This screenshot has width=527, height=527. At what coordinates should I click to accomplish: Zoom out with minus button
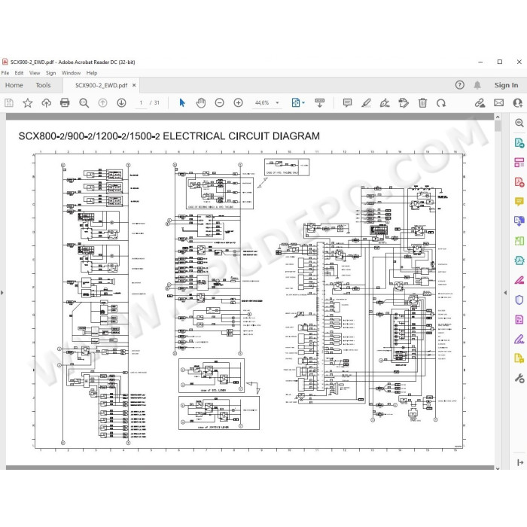coord(220,103)
